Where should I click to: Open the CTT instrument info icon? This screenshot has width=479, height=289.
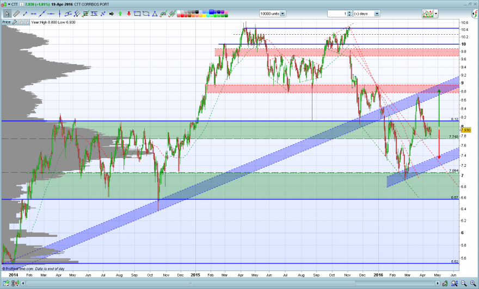pyautogui.click(x=22, y=4)
